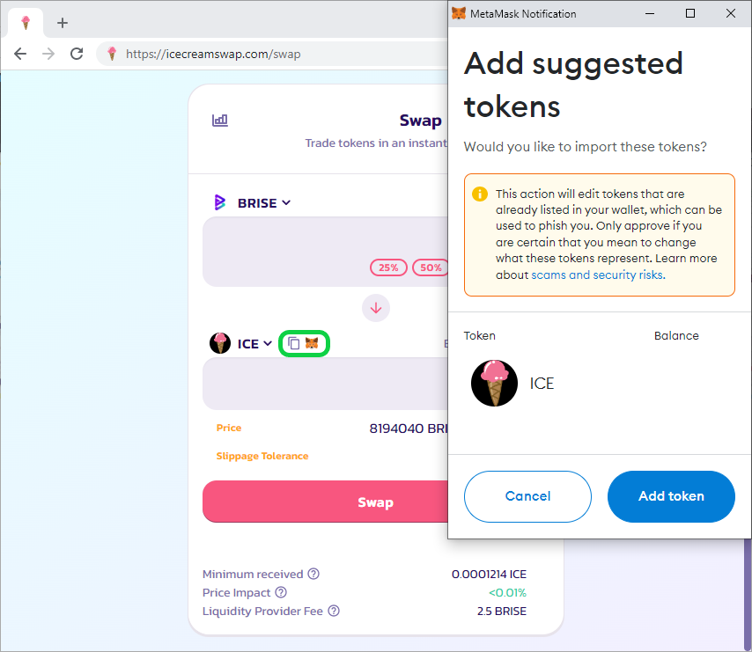Viewport: 752px width, 652px height.
Task: Reload the page with the refresh icon
Action: [77, 54]
